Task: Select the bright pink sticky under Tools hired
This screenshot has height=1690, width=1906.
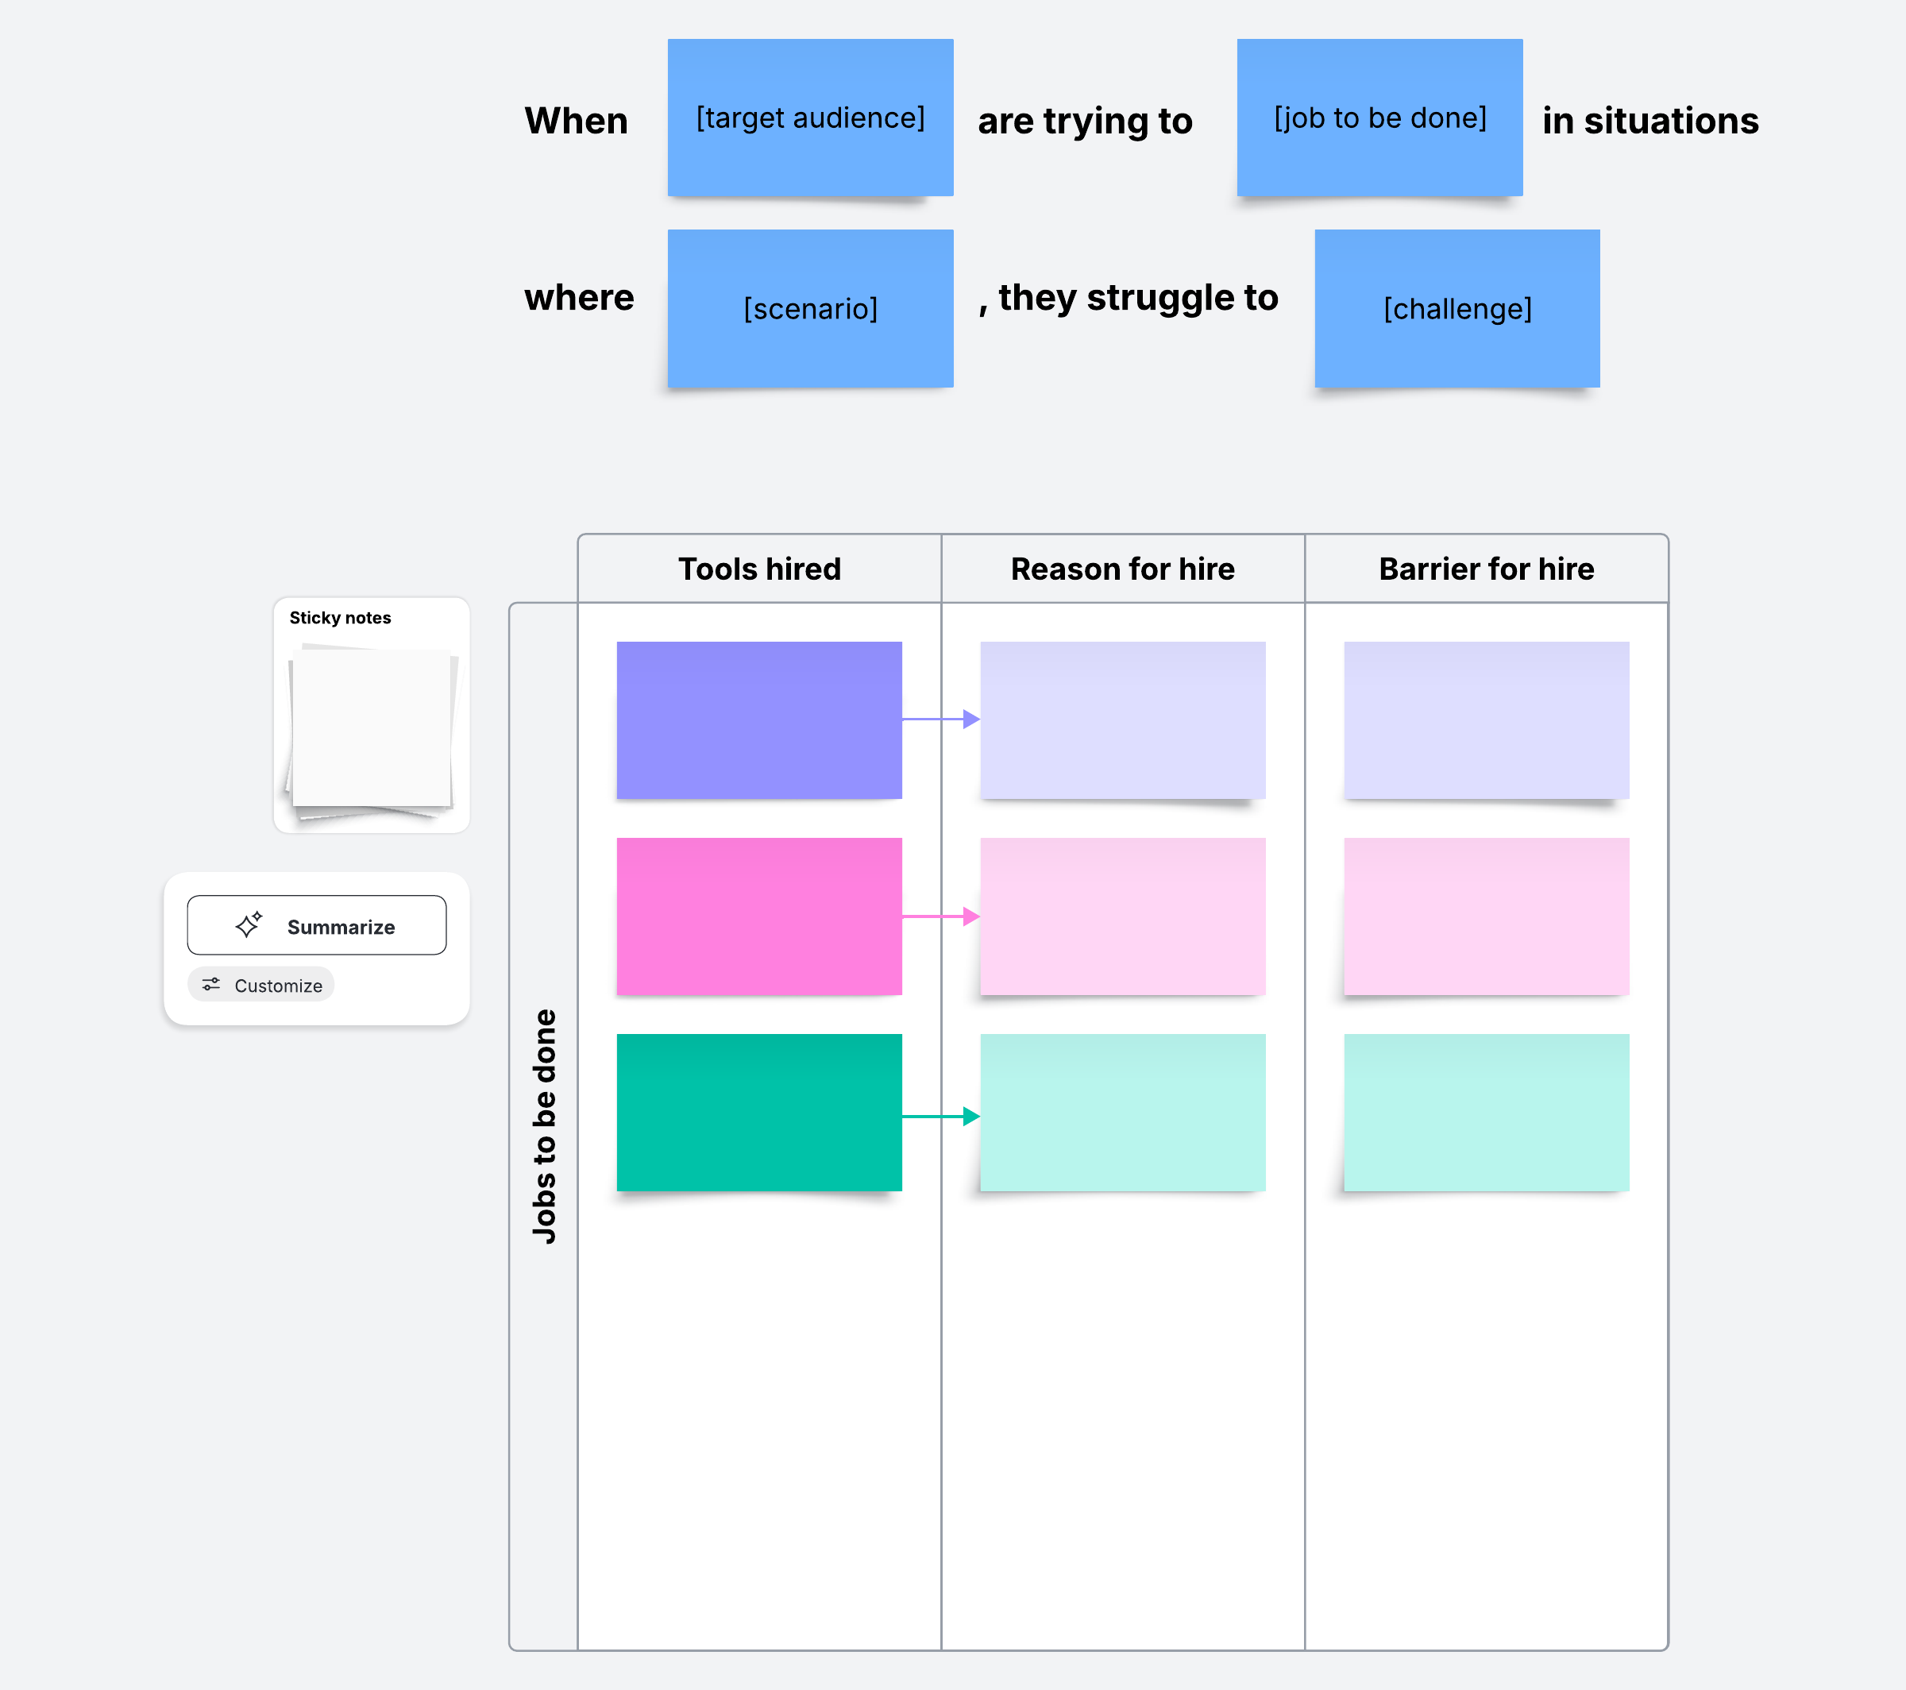Action: coord(759,916)
